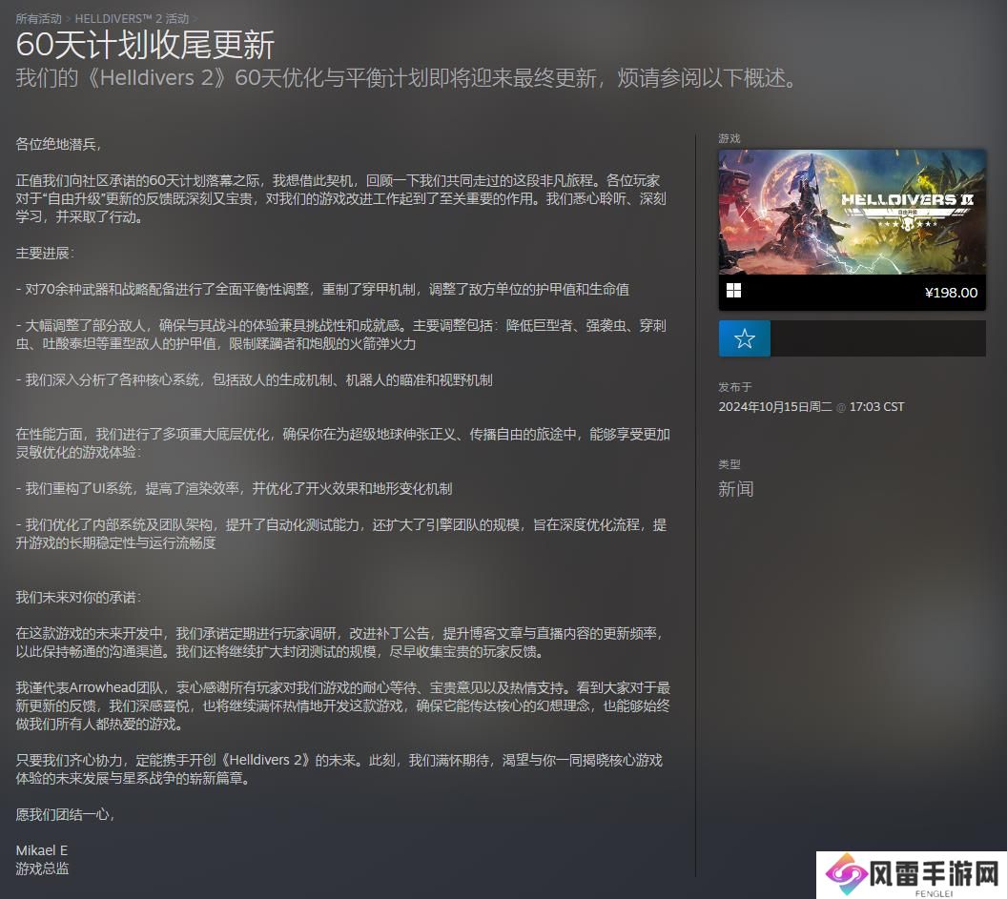
Task: Click the paragraph beginning '在性能方面'
Action: 343,443
